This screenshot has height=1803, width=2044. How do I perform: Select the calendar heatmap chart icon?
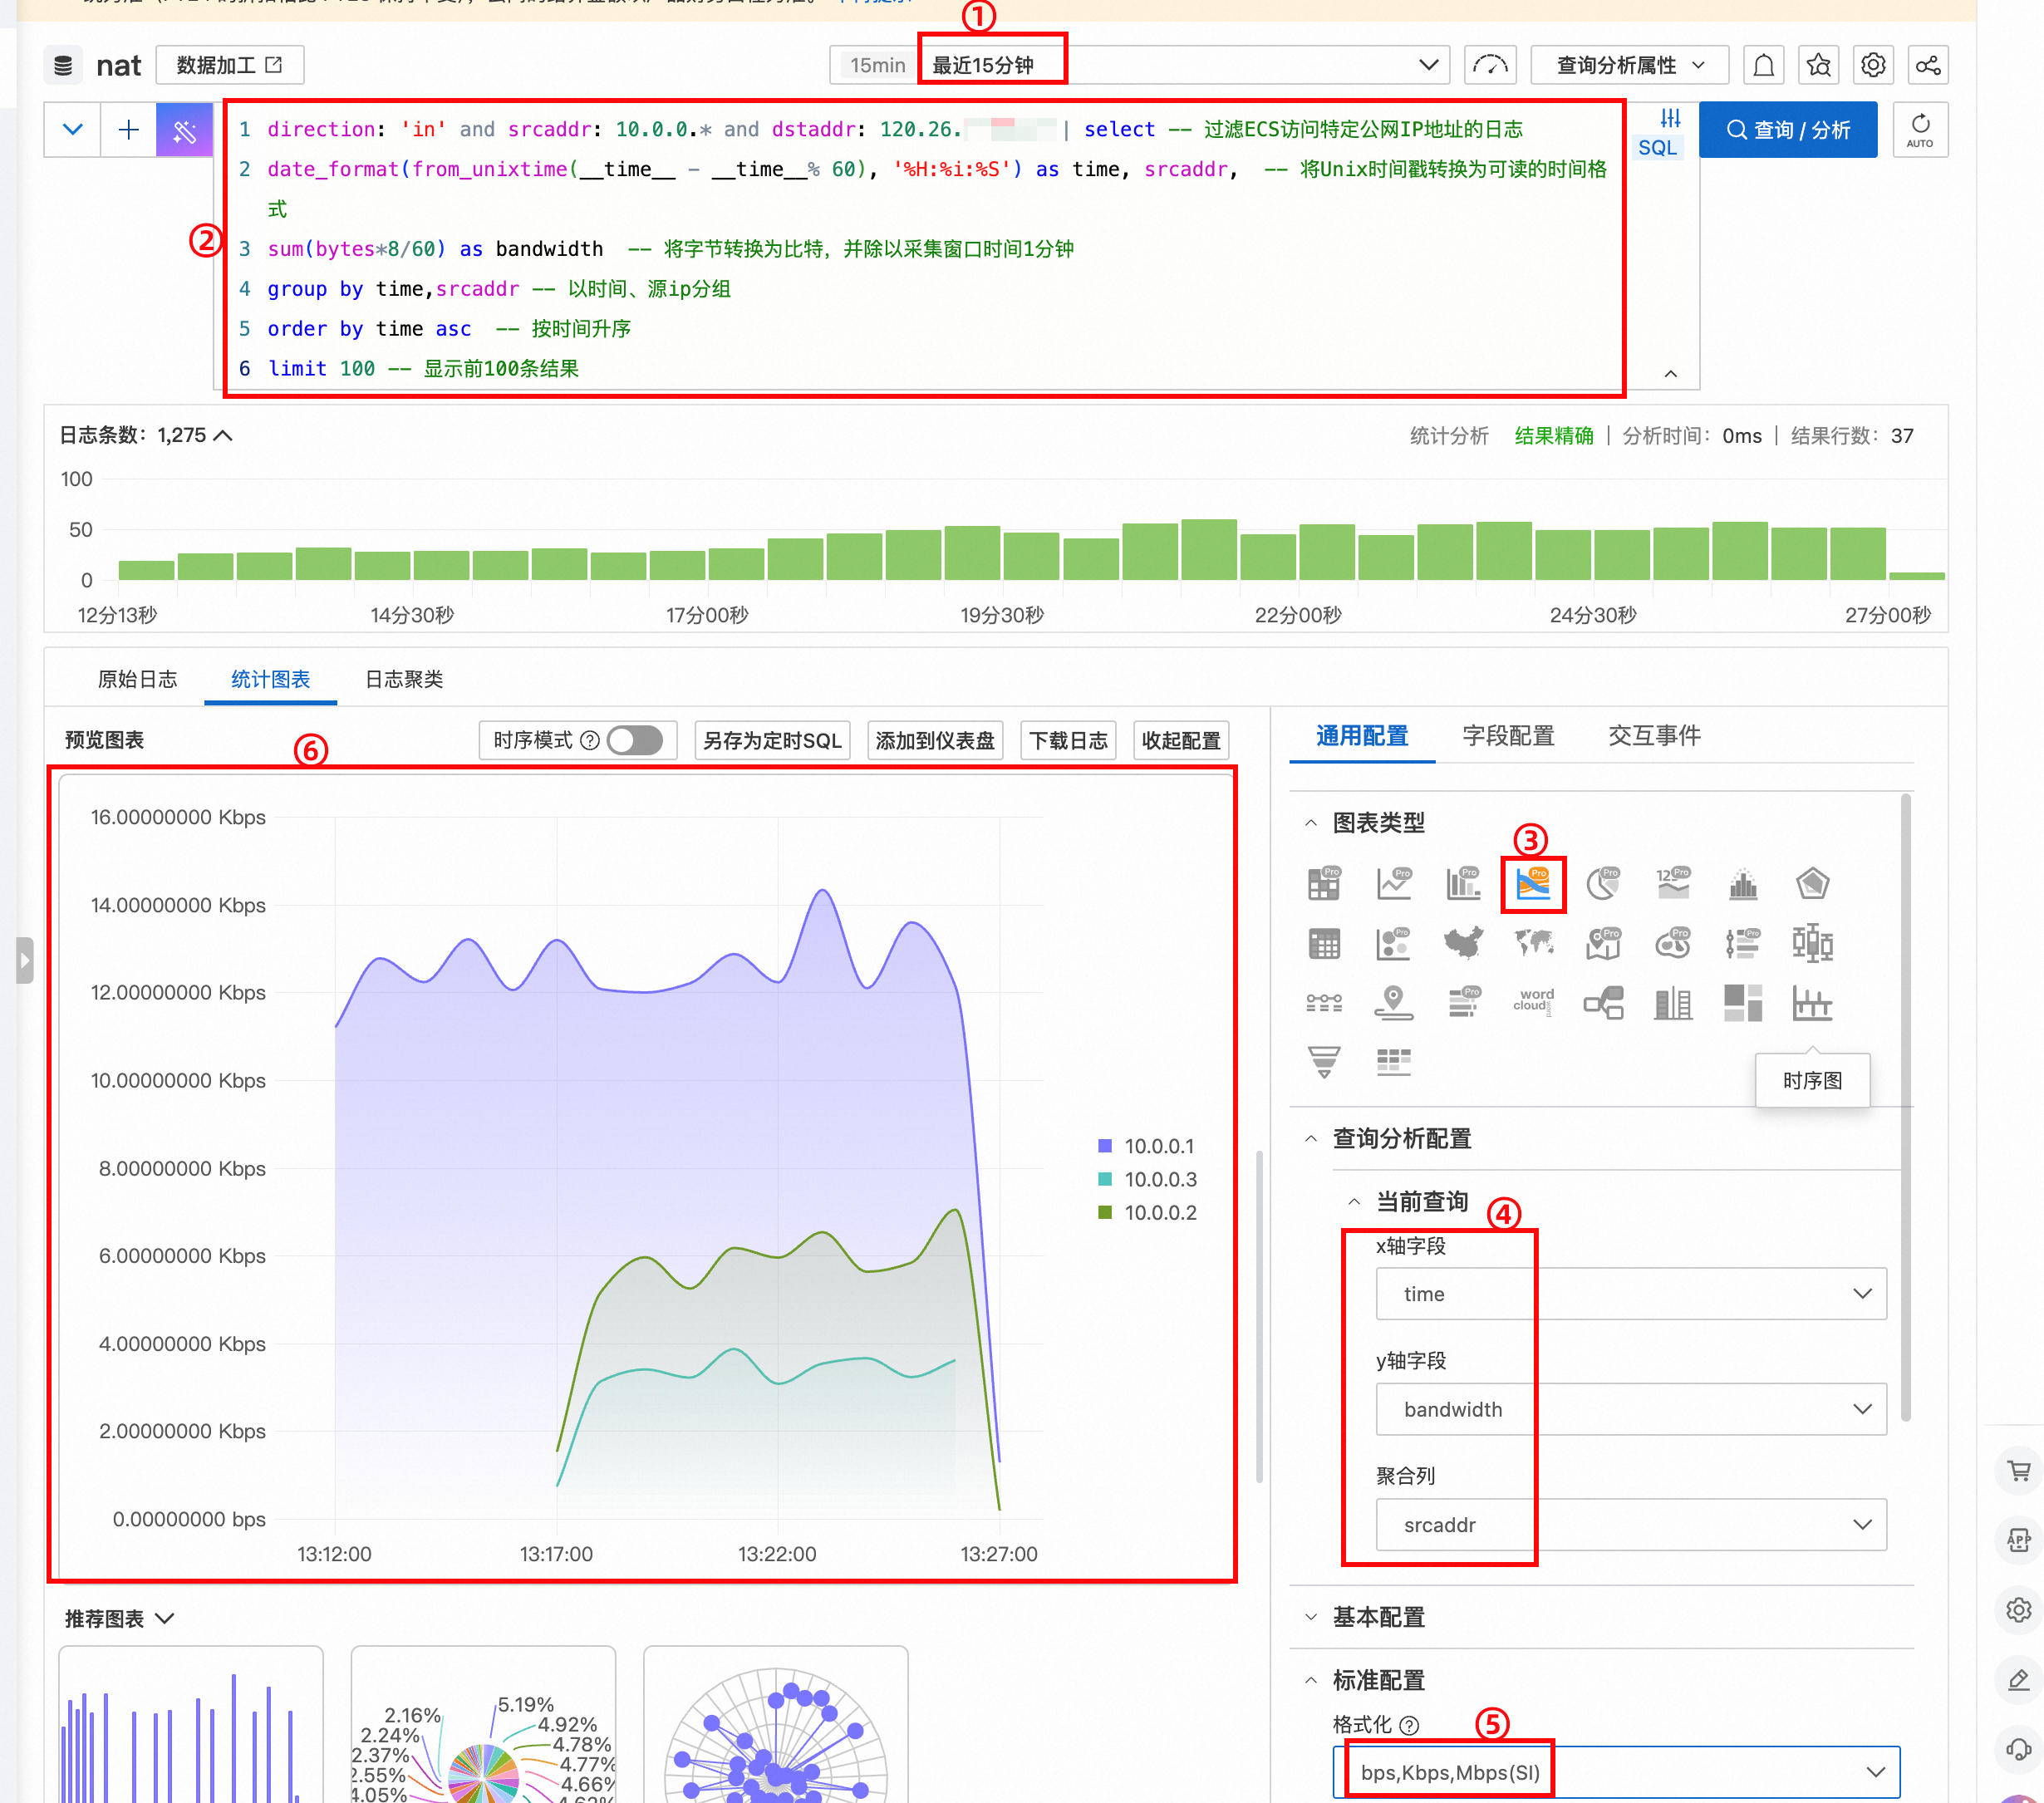[x=1324, y=943]
